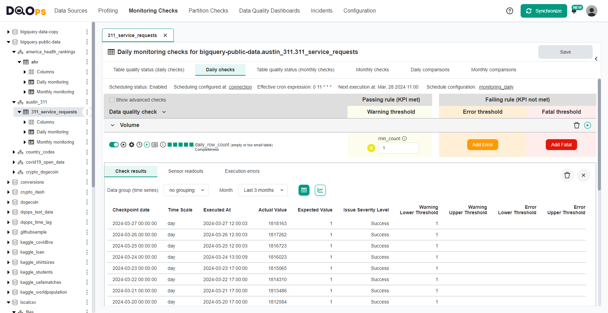Open the help question mark icon

pos(509,11)
